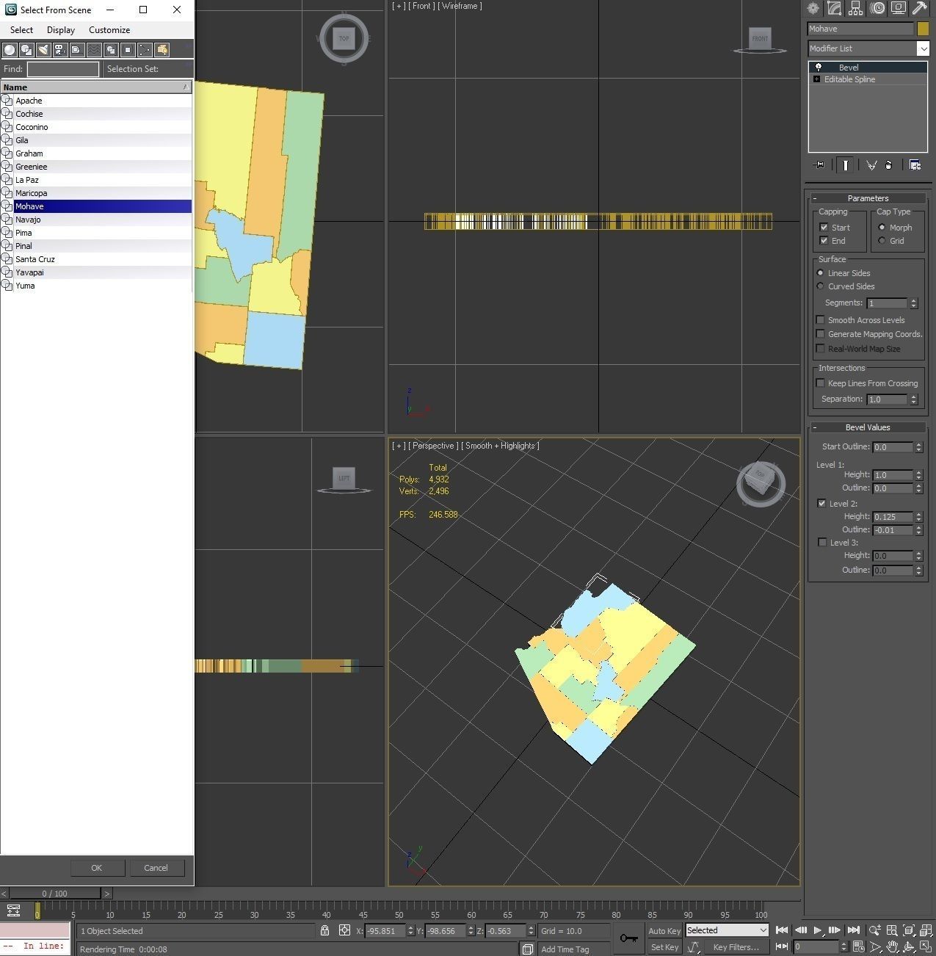The image size is (936, 956).
Task: Toggle Display Shapes filter icon
Action: coord(26,50)
